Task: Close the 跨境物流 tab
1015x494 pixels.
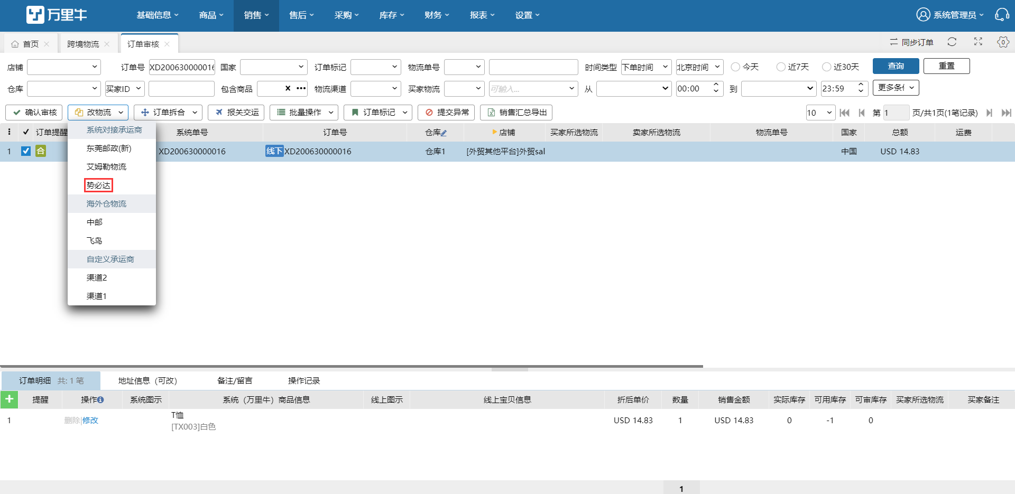Action: click(107, 44)
